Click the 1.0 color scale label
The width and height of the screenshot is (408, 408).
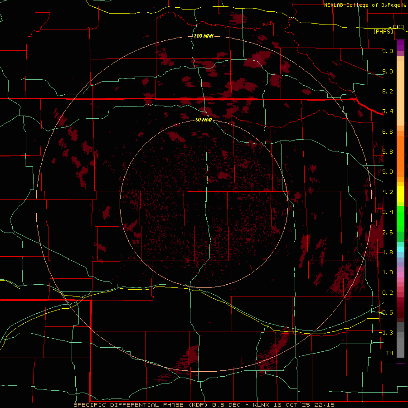388,272
